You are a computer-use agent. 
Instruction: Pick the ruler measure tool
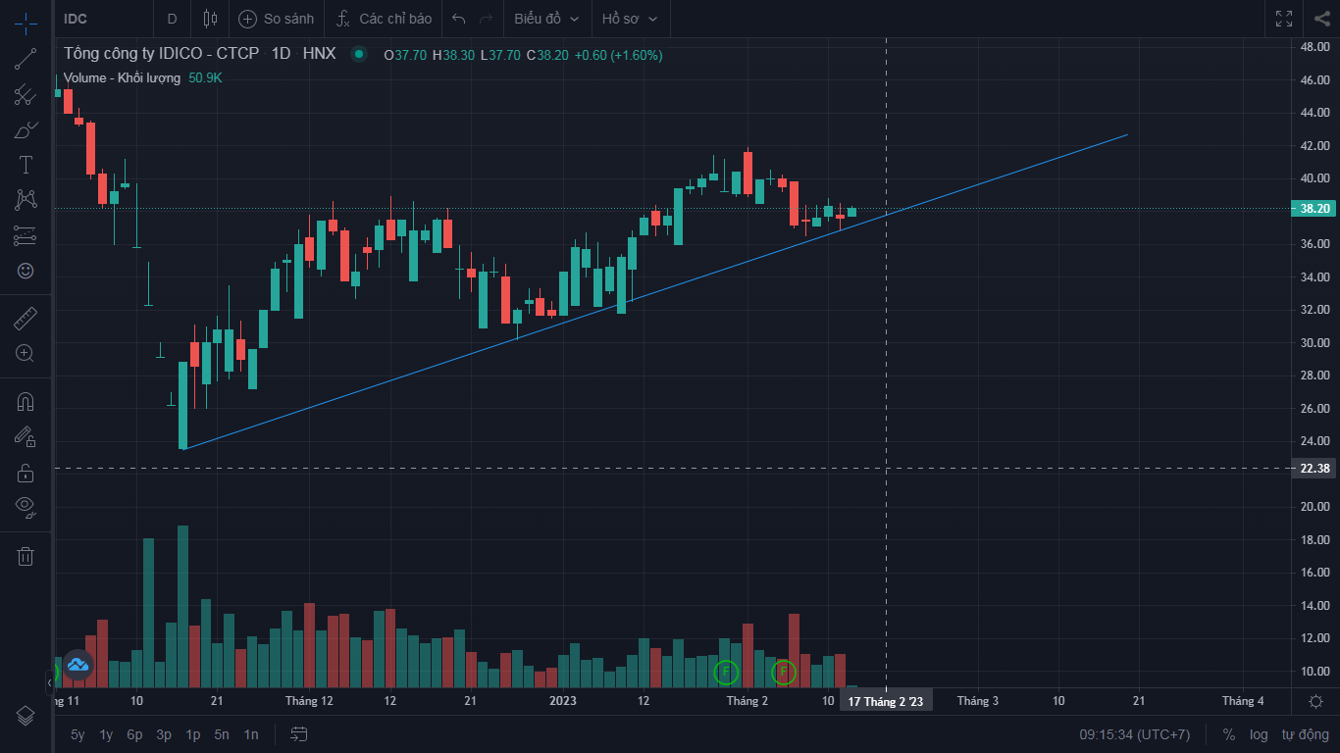(x=26, y=319)
